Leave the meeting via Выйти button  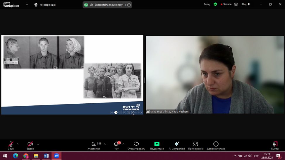coord(275,145)
